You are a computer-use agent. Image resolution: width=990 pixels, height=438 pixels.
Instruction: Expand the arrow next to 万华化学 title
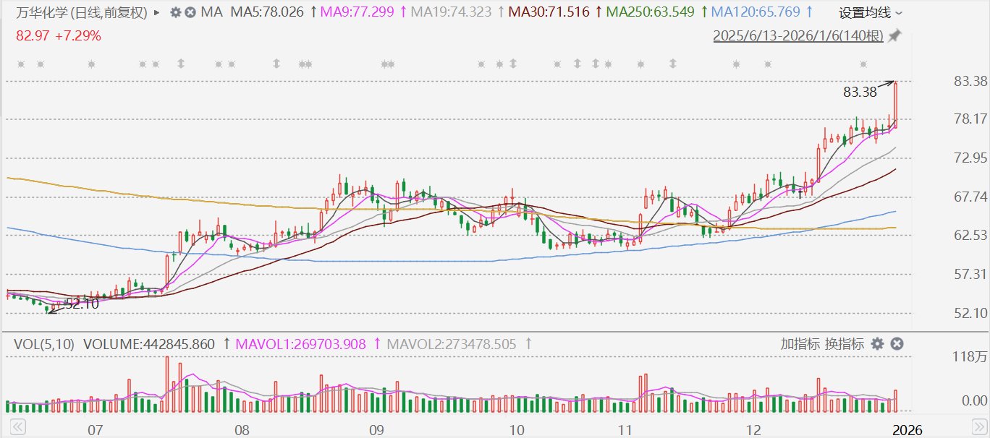(157, 12)
